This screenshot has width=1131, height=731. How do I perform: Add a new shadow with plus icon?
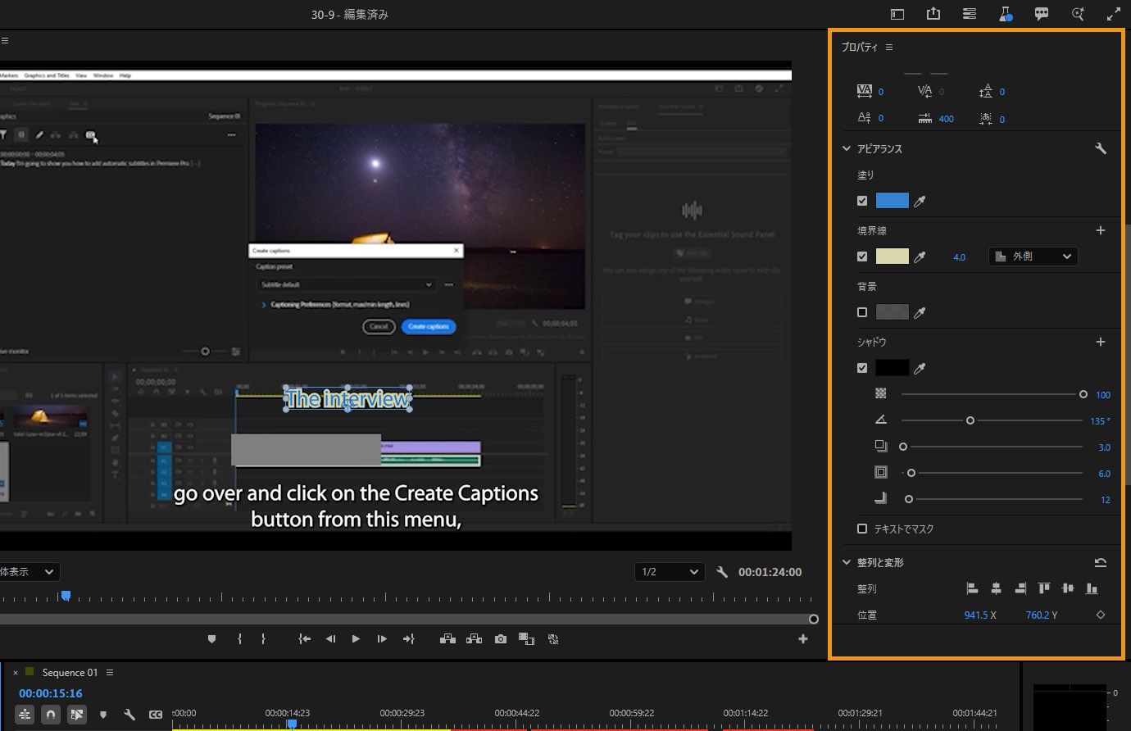pyautogui.click(x=1101, y=342)
